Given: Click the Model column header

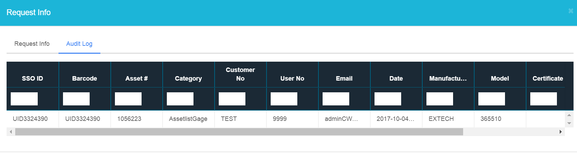Looking at the screenshot, I should [500, 79].
